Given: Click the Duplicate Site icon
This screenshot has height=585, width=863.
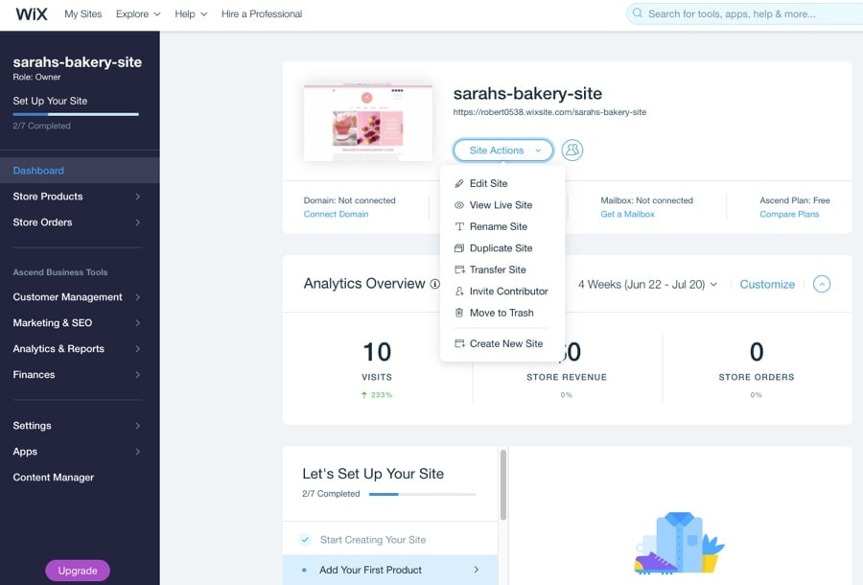Looking at the screenshot, I should coord(459,248).
